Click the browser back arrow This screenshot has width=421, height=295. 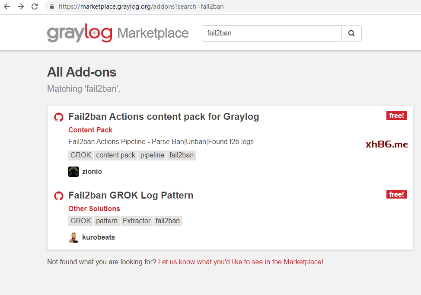(x=7, y=6)
